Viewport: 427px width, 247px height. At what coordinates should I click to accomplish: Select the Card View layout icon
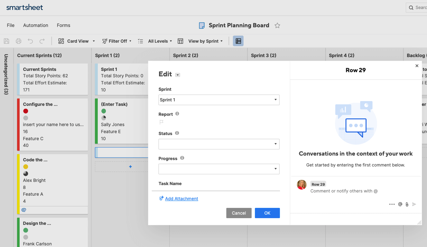(x=60, y=41)
